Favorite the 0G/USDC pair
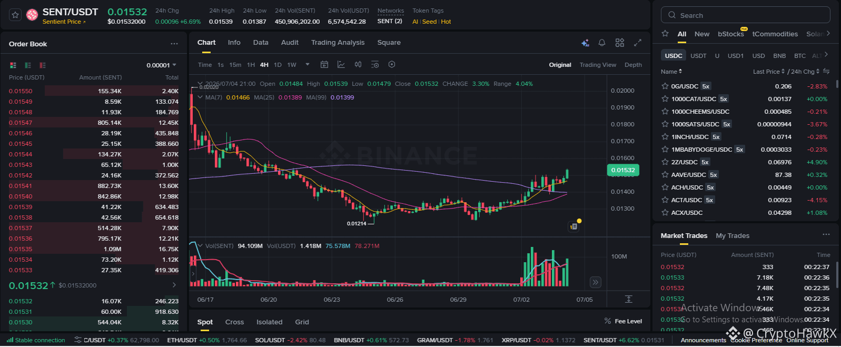This screenshot has height=347, width=841. [x=665, y=86]
